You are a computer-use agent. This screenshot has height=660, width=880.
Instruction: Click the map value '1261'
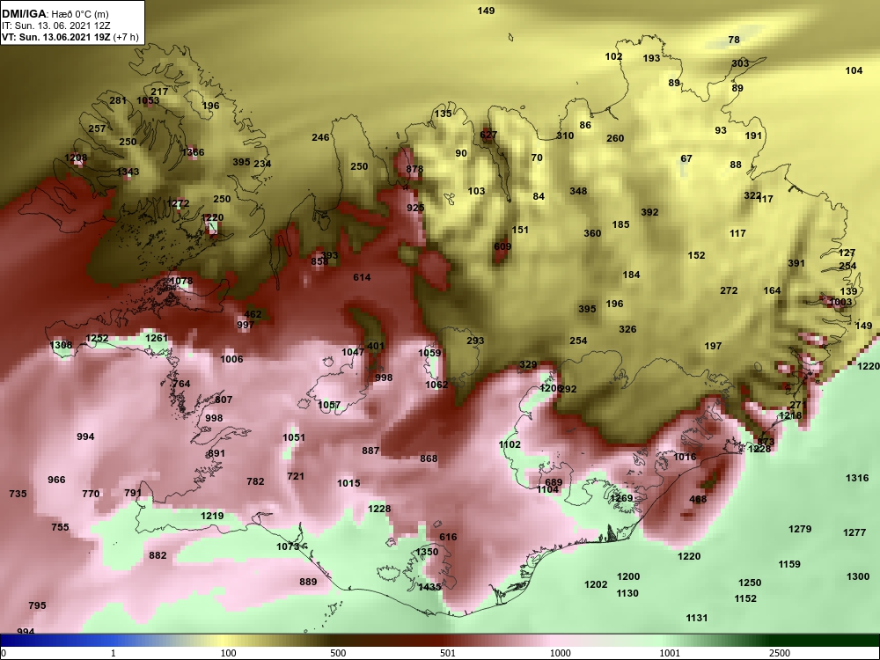pyautogui.click(x=157, y=338)
